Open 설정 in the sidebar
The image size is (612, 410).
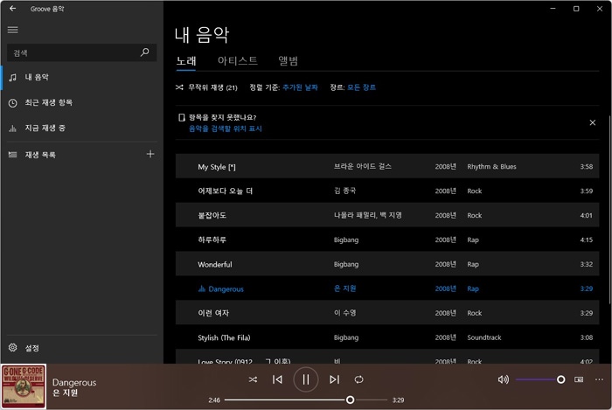[x=31, y=348]
